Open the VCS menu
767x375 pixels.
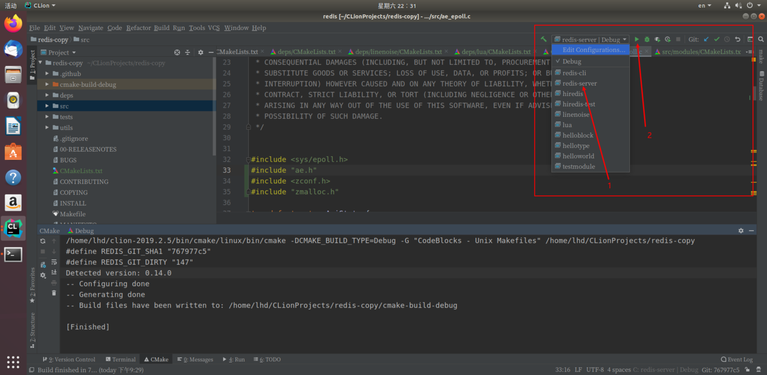click(x=214, y=28)
